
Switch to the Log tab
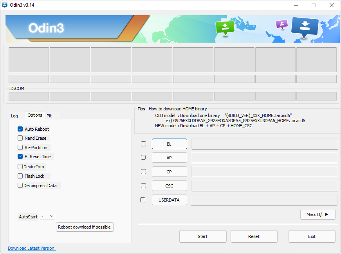tap(14, 116)
